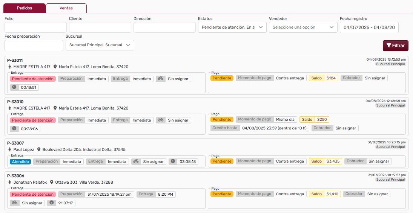Image resolution: width=413 pixels, height=213 pixels.
Task: Click the blue Atendido status badge
Action: click(20, 161)
